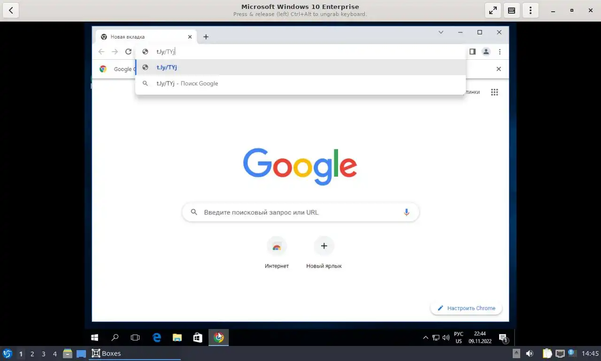Go back in the Boxes header
Screen dimensions: 601x361
pos(11,10)
